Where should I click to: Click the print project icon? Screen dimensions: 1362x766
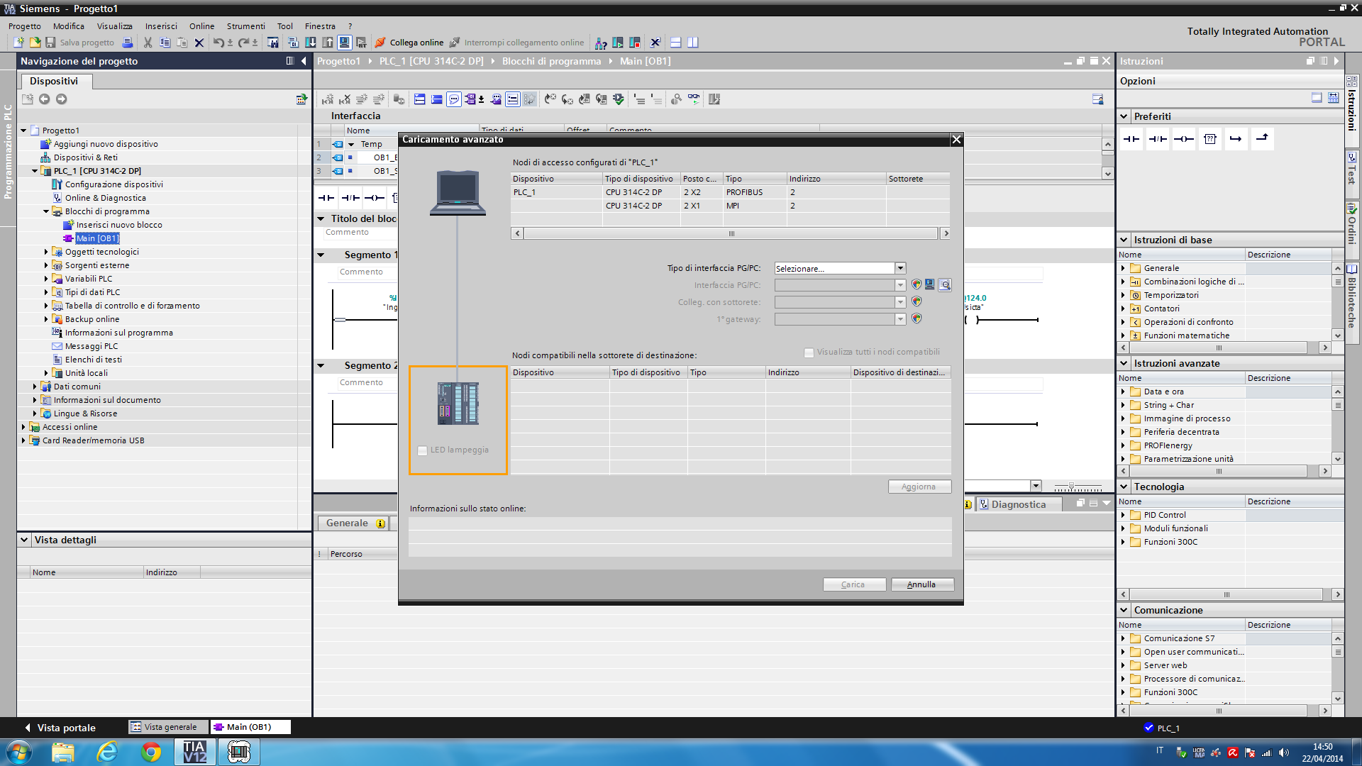pyautogui.click(x=128, y=43)
